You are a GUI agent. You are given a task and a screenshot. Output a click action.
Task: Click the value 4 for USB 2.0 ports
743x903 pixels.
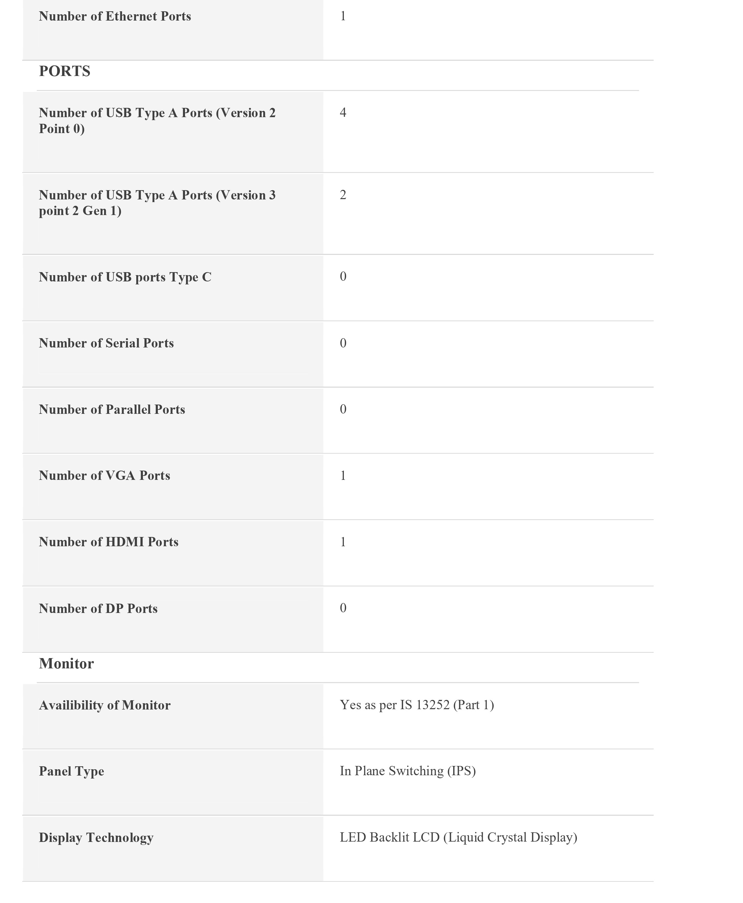[x=343, y=113]
